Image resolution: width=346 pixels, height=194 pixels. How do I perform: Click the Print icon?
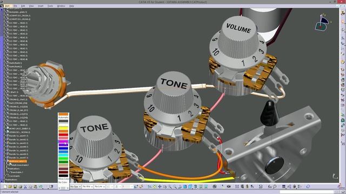tap(21, 187)
